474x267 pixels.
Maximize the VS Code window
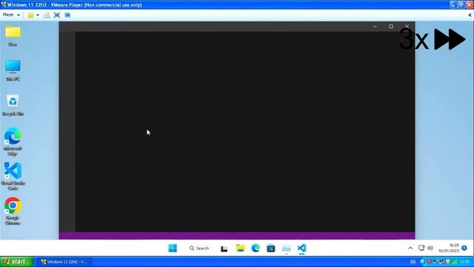(391, 27)
